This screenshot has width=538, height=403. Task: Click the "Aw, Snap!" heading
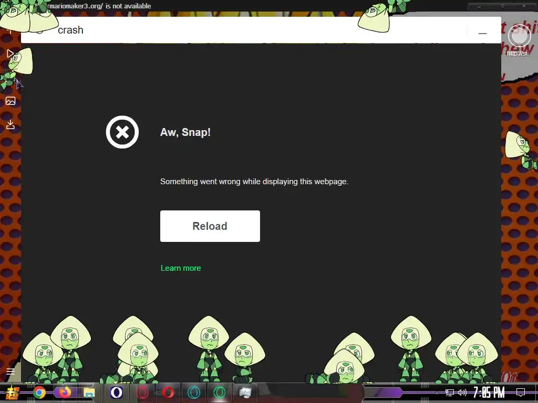point(185,132)
